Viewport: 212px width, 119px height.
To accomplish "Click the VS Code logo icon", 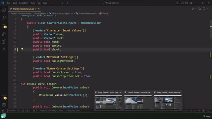I will pos(3,3).
